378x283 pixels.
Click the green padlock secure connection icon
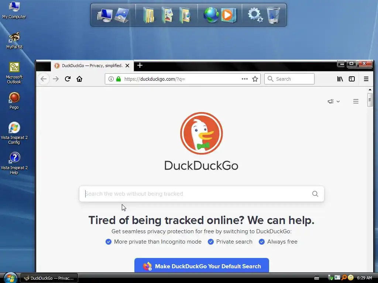118,79
